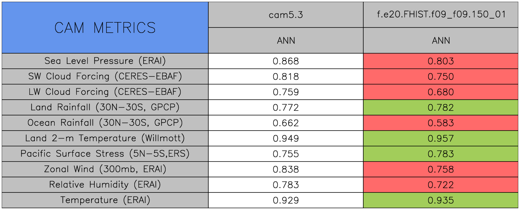The image size is (520, 210).
Task: Click the green 0.957 value cell
Action: [441, 139]
